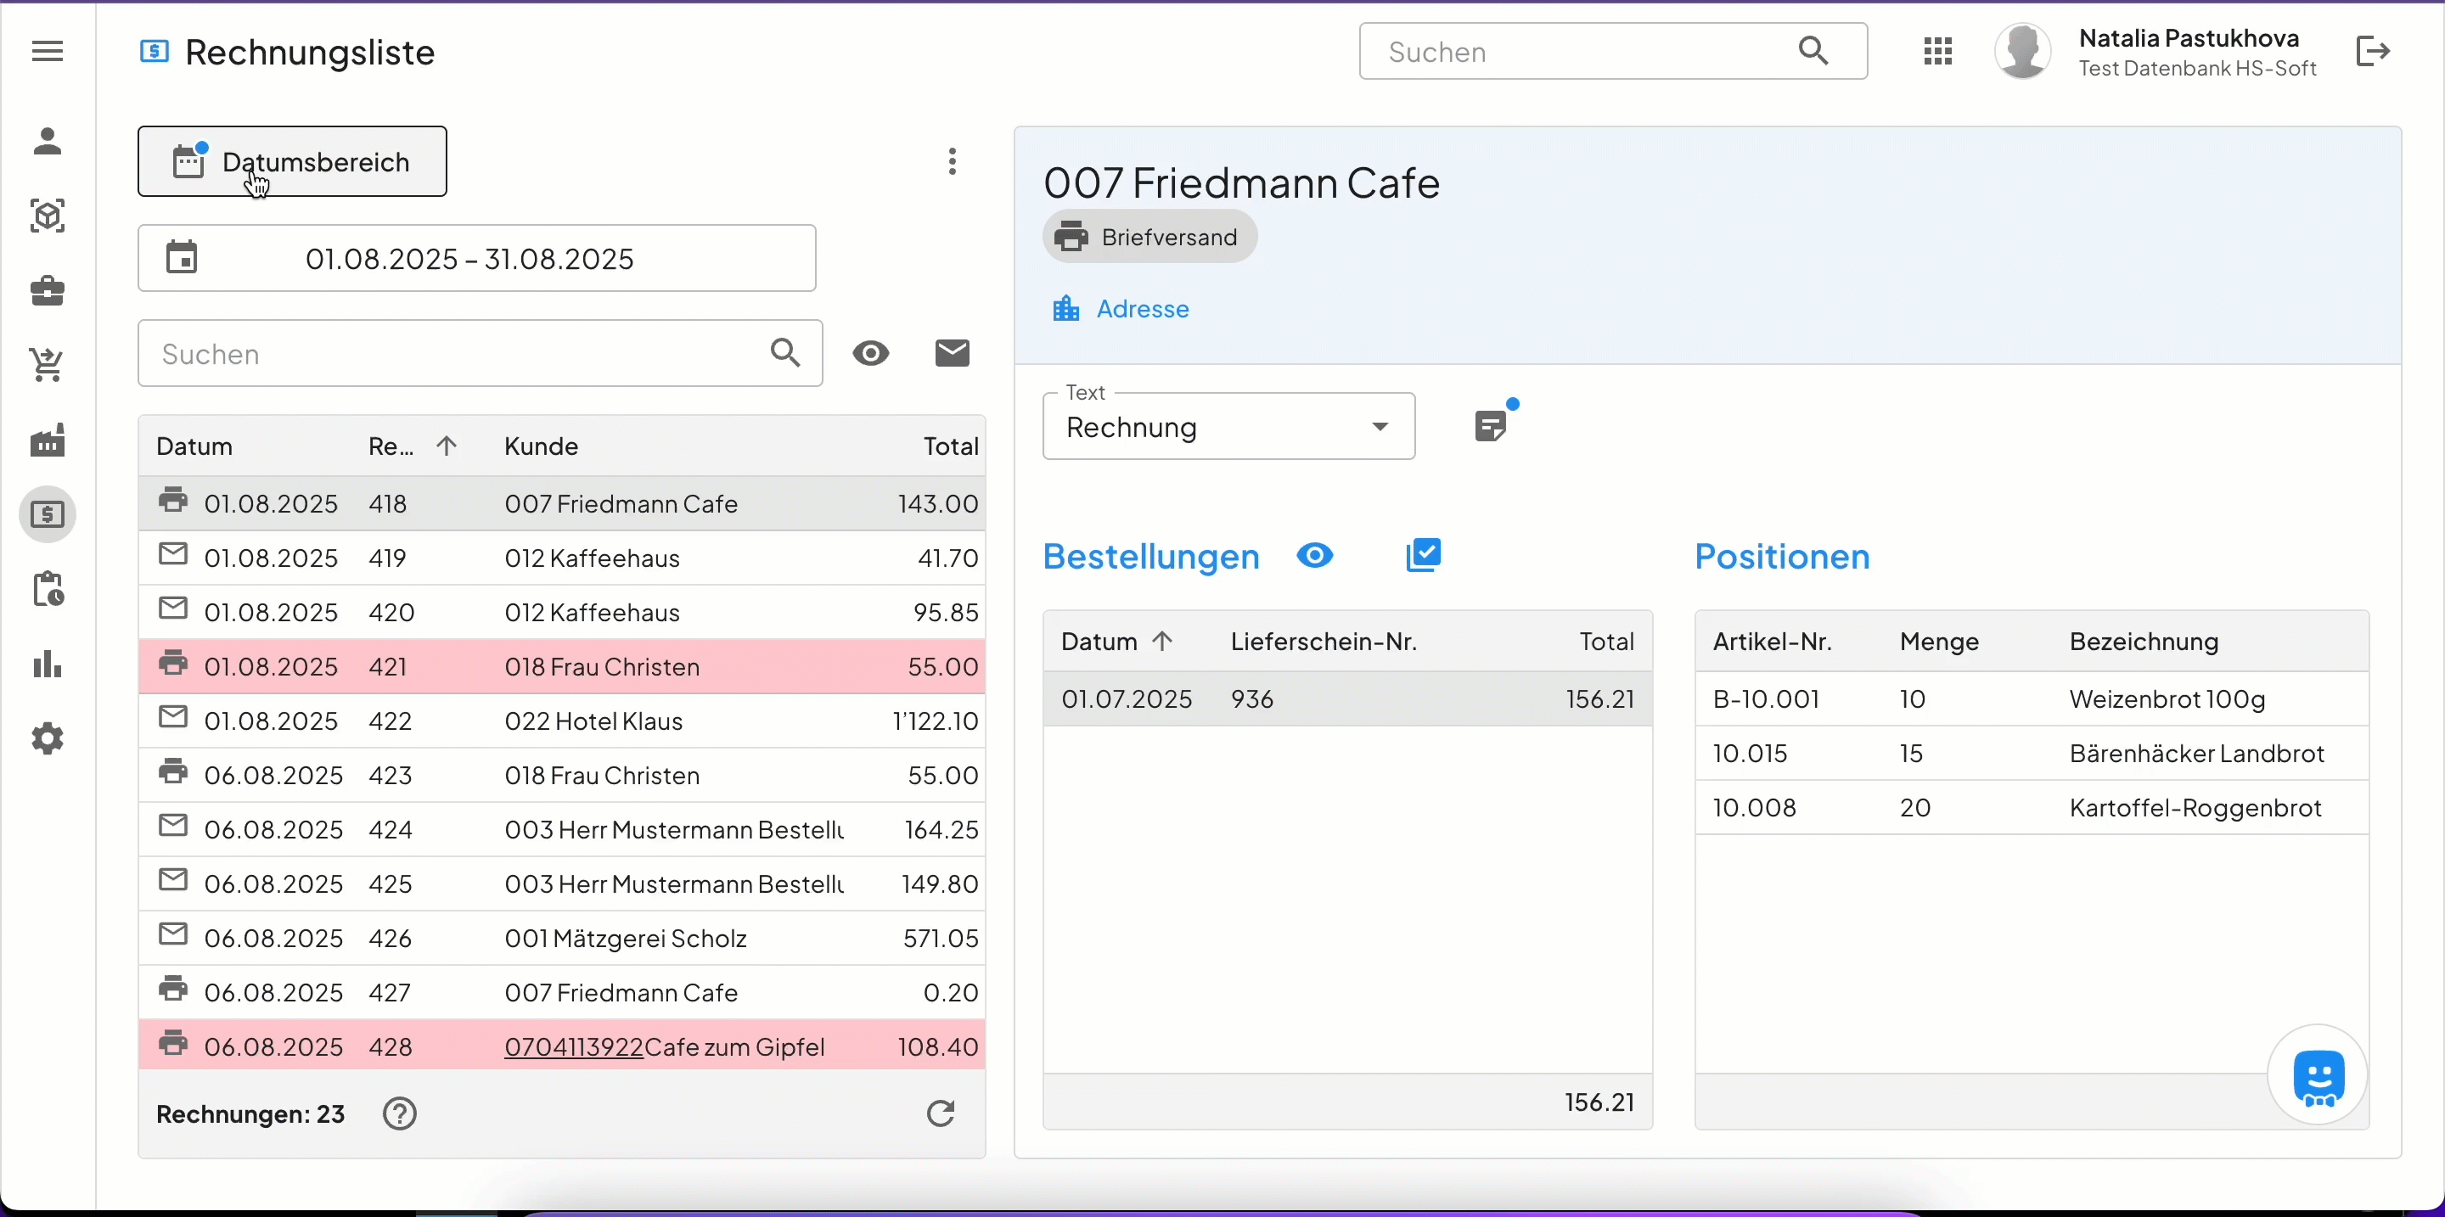Screen dimensions: 2445x1217
Task: Select invoice 420 012 Kaffeehaus row
Action: (x=562, y=612)
